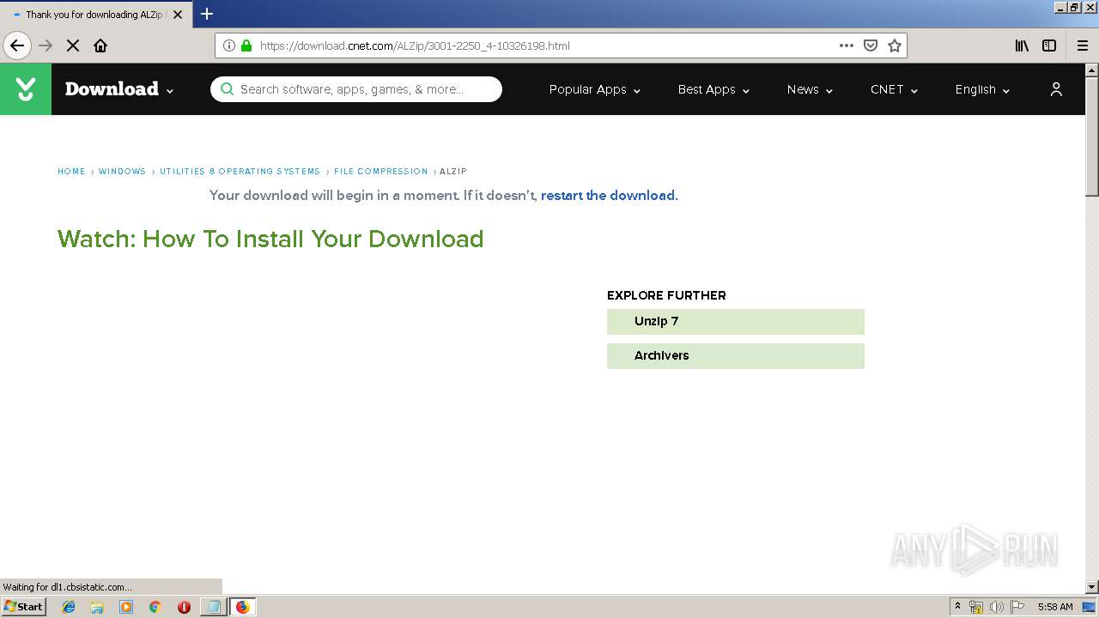This screenshot has height=618, width=1099.
Task: Click the page vertical scrollbar thumb
Action: (1092, 137)
